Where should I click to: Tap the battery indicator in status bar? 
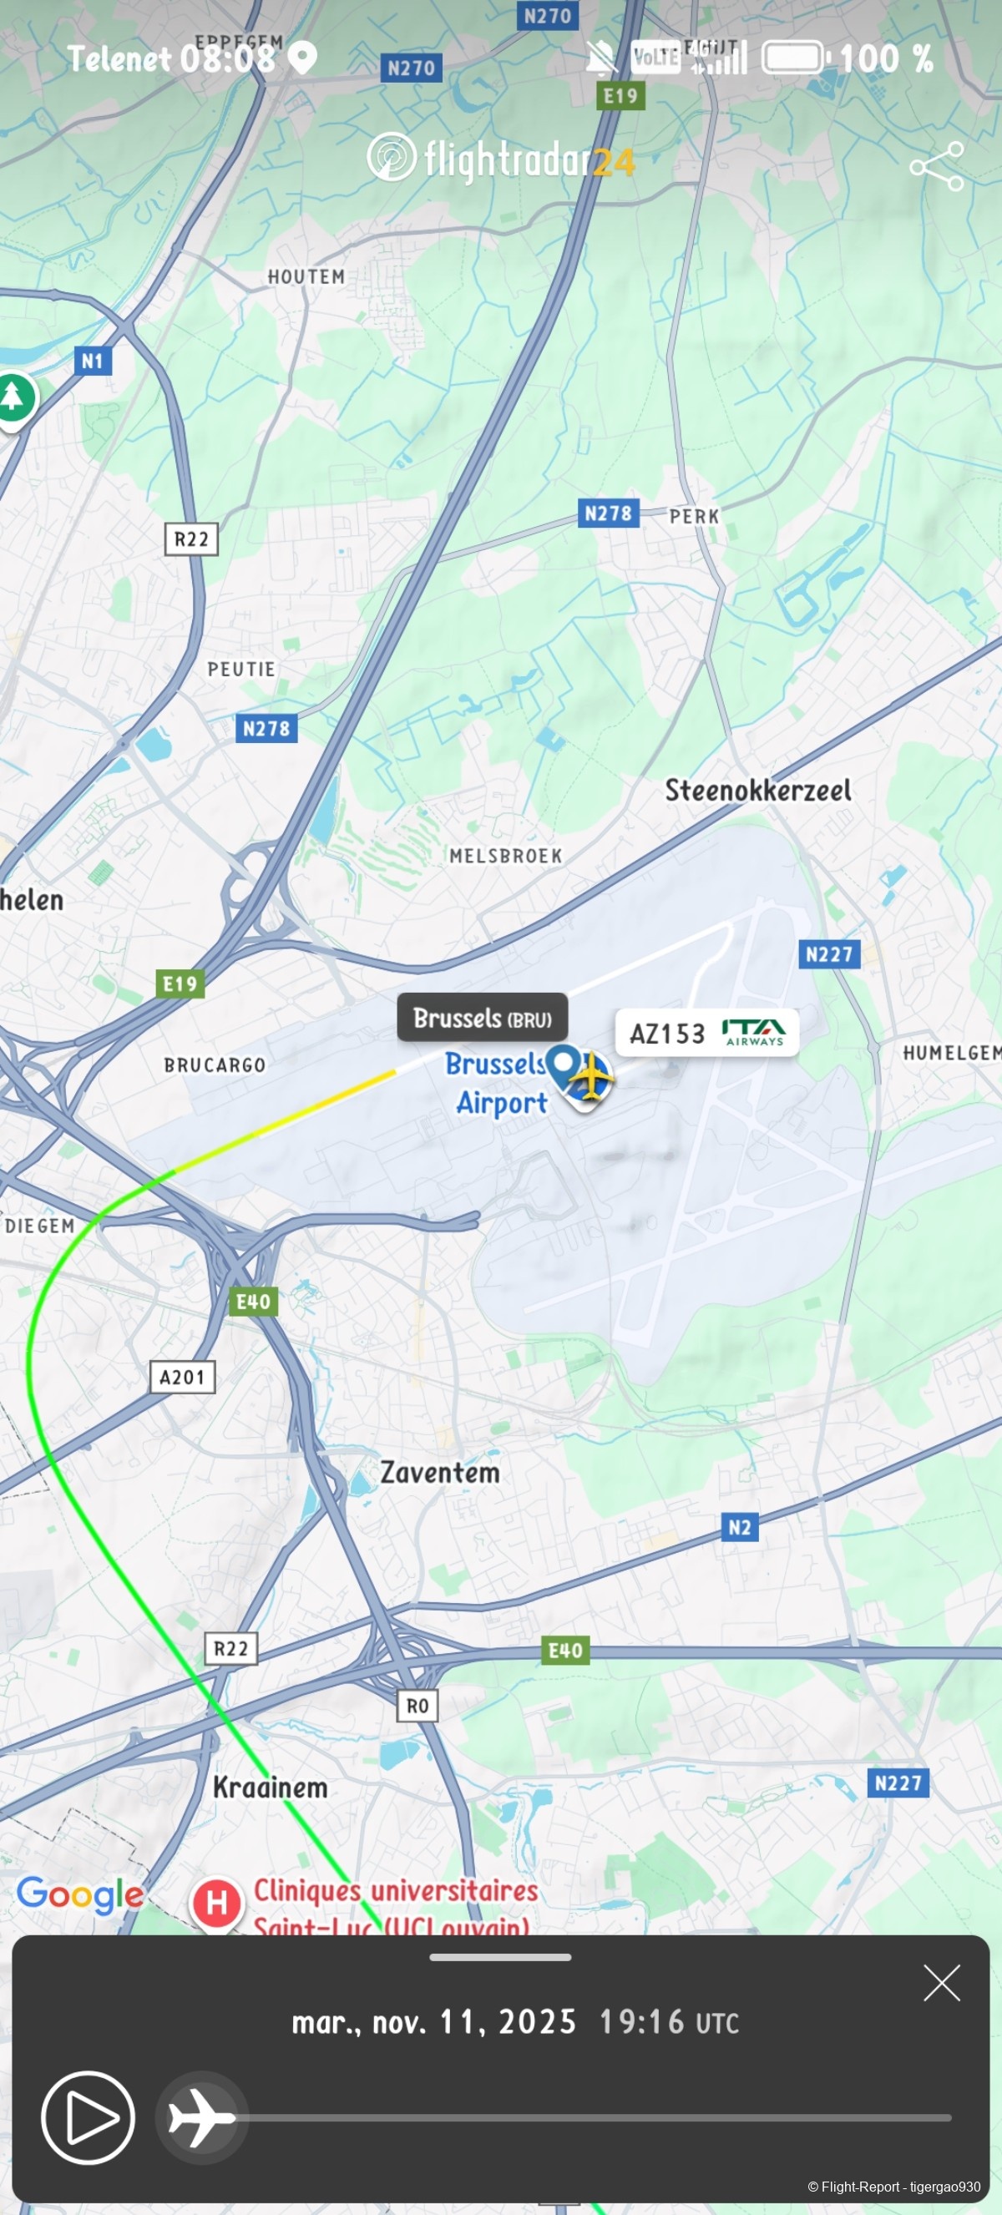796,58
